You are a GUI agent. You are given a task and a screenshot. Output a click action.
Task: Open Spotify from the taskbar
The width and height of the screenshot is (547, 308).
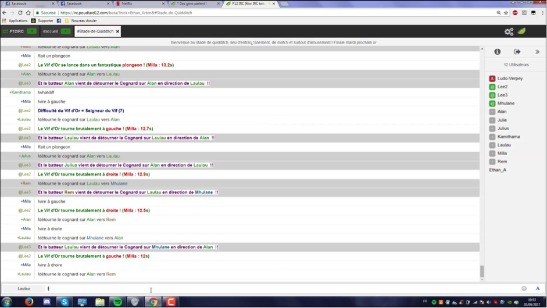[117, 302]
